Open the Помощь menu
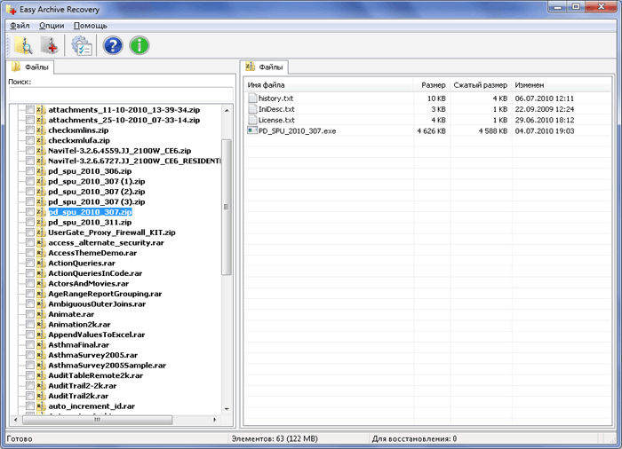This screenshot has width=622, height=449. tap(90, 26)
